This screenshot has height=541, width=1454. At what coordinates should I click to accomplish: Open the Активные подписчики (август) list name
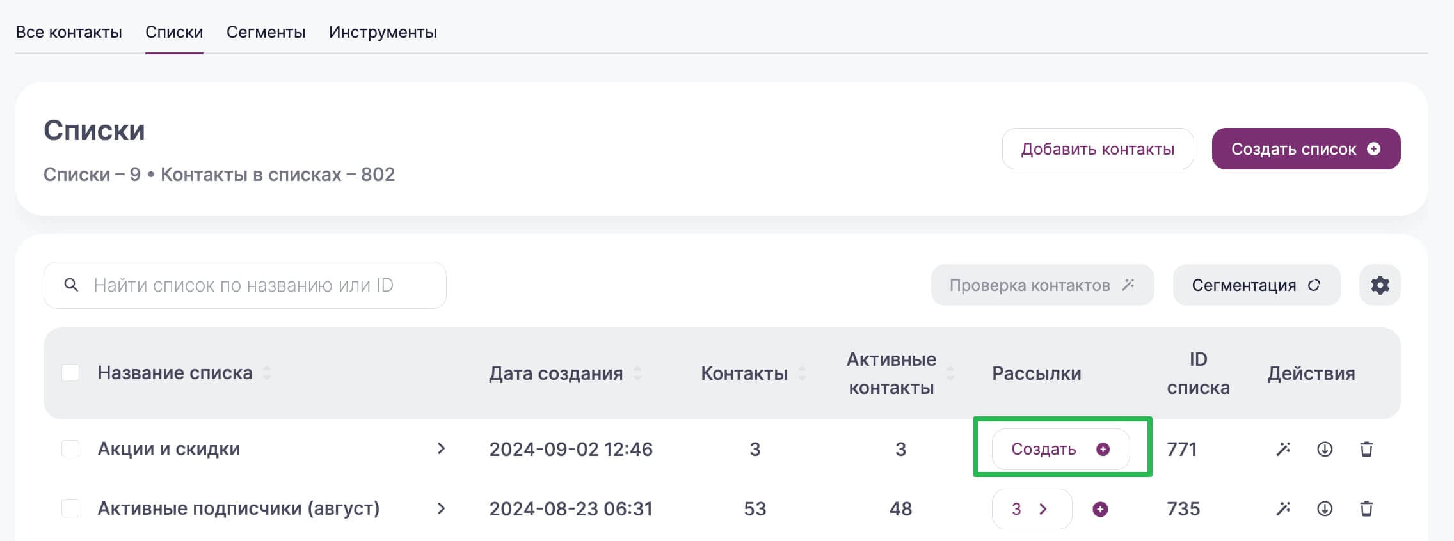[x=239, y=508]
